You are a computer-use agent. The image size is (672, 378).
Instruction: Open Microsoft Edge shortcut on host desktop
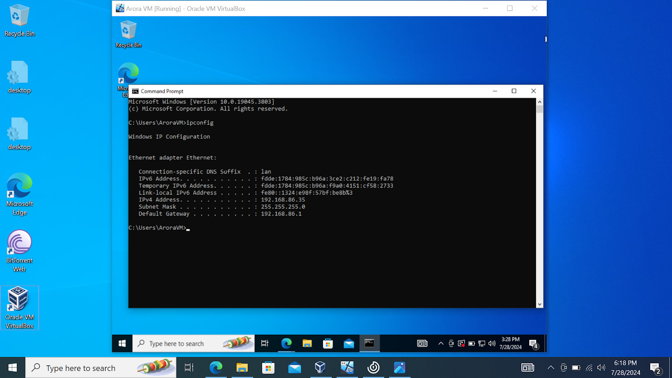[19, 194]
